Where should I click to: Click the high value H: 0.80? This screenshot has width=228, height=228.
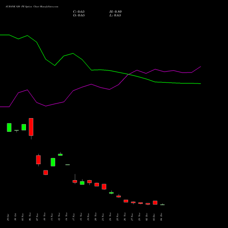[x=115, y=12]
